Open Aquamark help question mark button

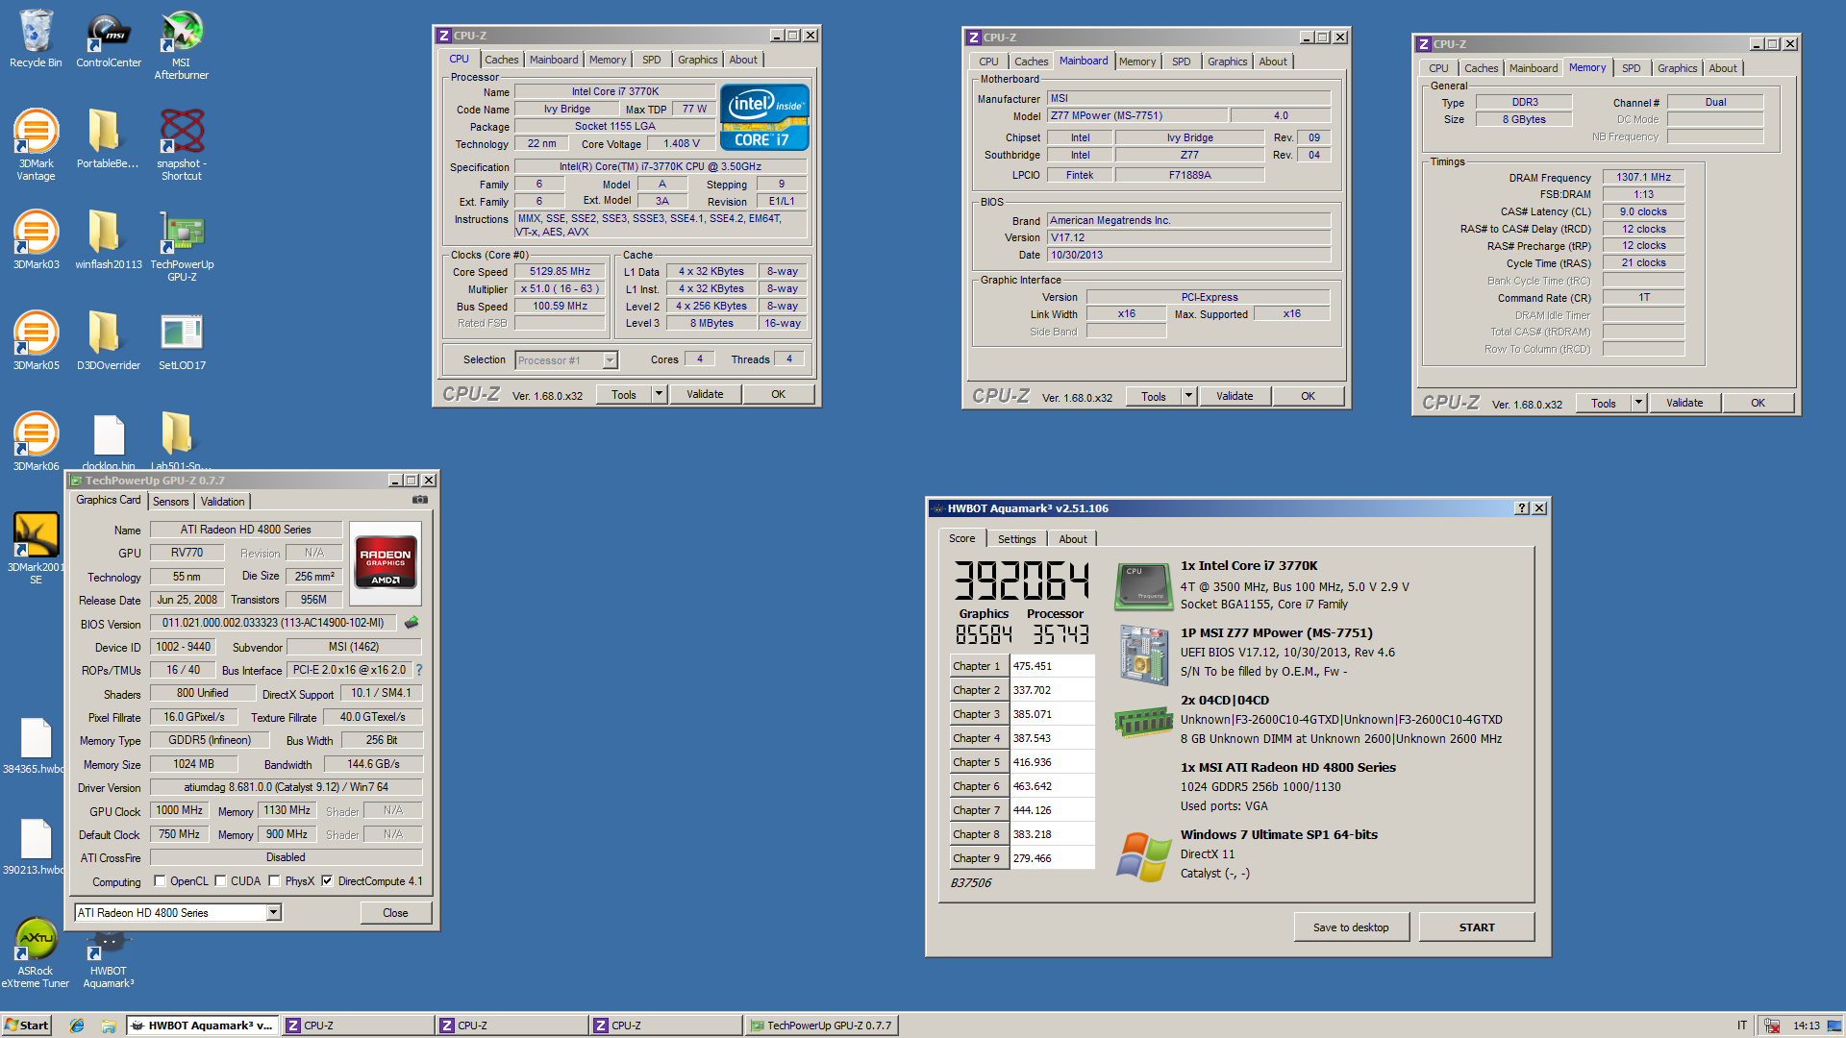coord(1521,508)
